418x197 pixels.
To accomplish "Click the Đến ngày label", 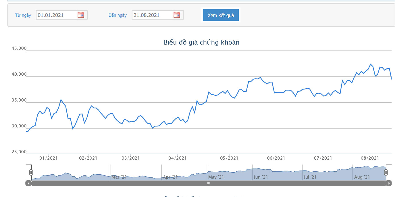I will click(117, 15).
